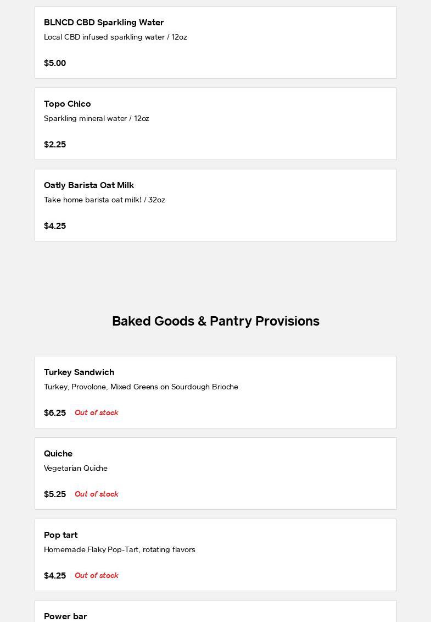Screen dimensions: 431x622
Task: Click the $5.00 price label
Action: (55, 63)
